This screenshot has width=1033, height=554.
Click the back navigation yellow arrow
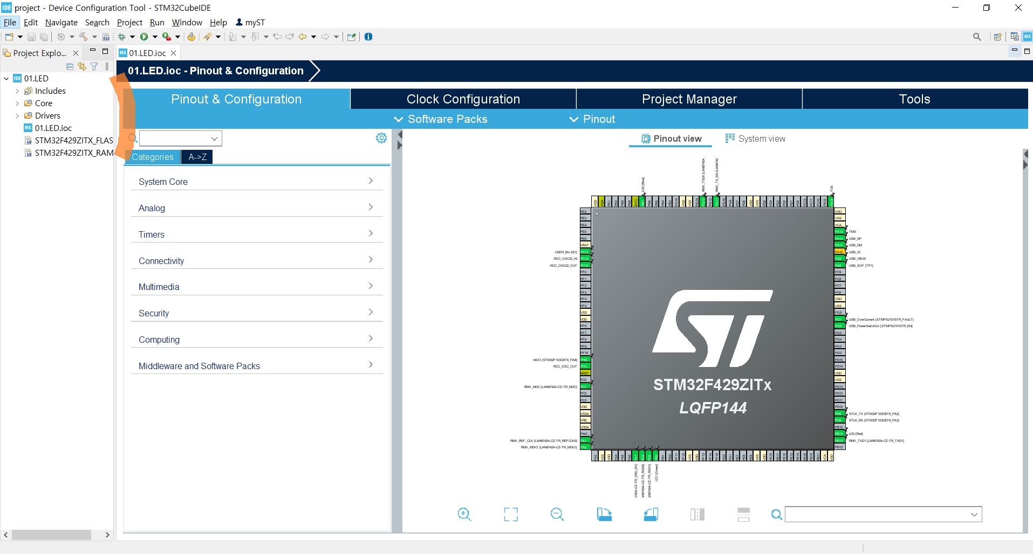tap(303, 37)
